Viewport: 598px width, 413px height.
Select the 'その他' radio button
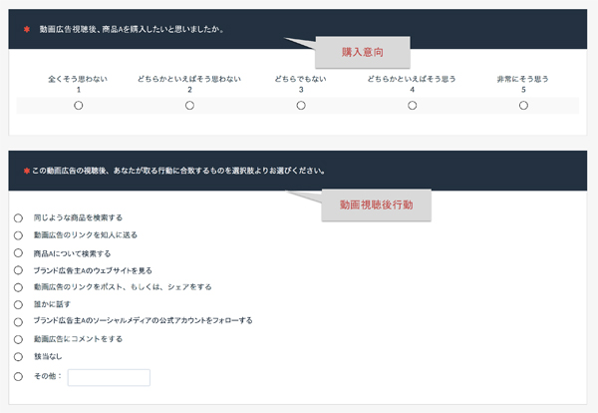[18, 377]
